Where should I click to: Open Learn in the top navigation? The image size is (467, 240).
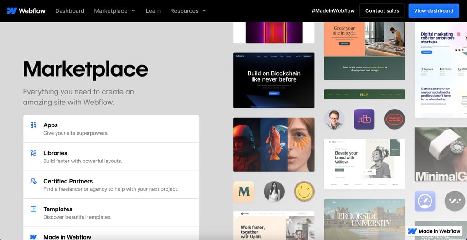(x=153, y=11)
